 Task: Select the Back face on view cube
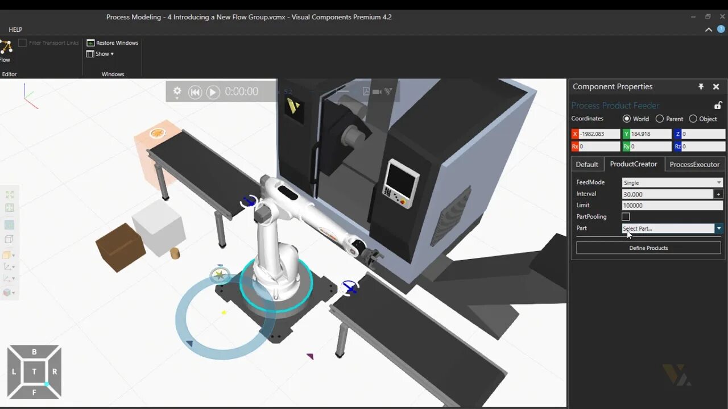click(x=34, y=352)
